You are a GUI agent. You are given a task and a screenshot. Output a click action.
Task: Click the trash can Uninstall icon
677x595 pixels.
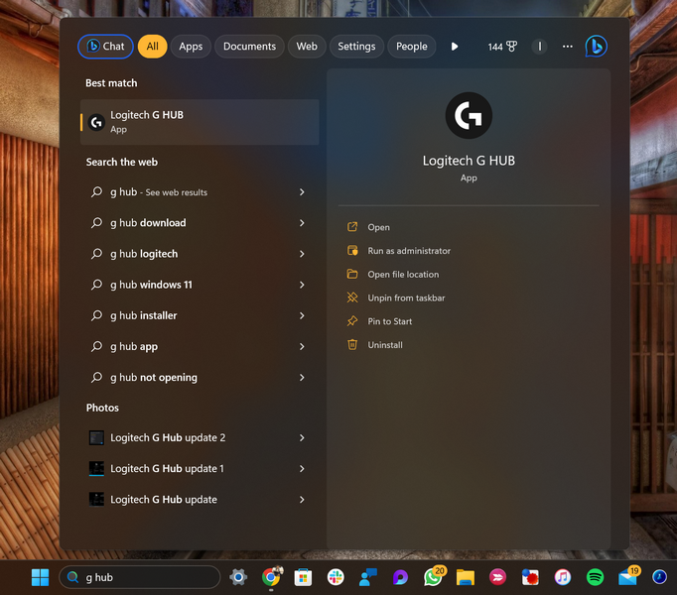click(x=352, y=344)
